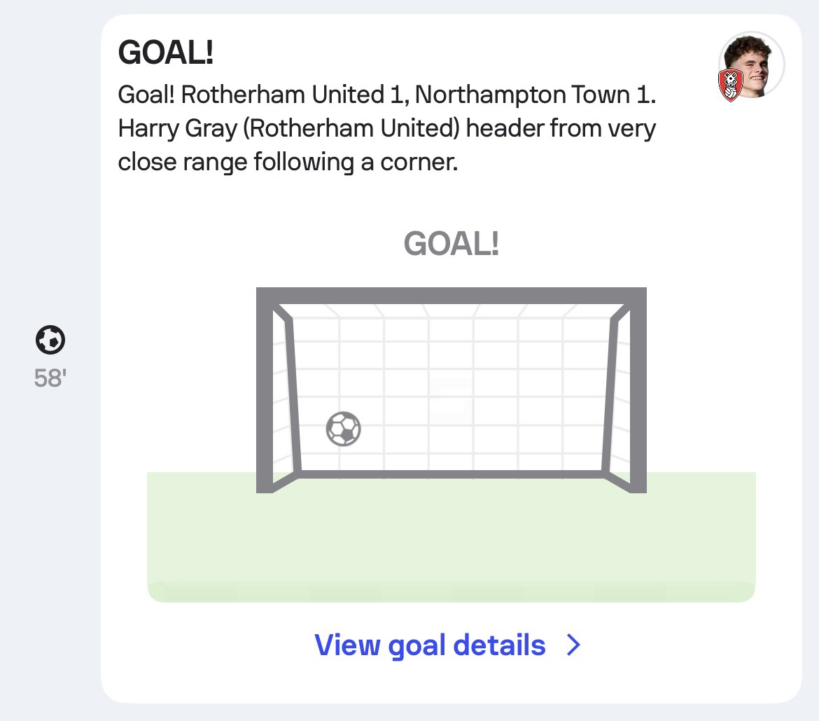819x721 pixels.
Task: Click the "Harry Gray (Rotherham United)" text
Action: [288, 129]
